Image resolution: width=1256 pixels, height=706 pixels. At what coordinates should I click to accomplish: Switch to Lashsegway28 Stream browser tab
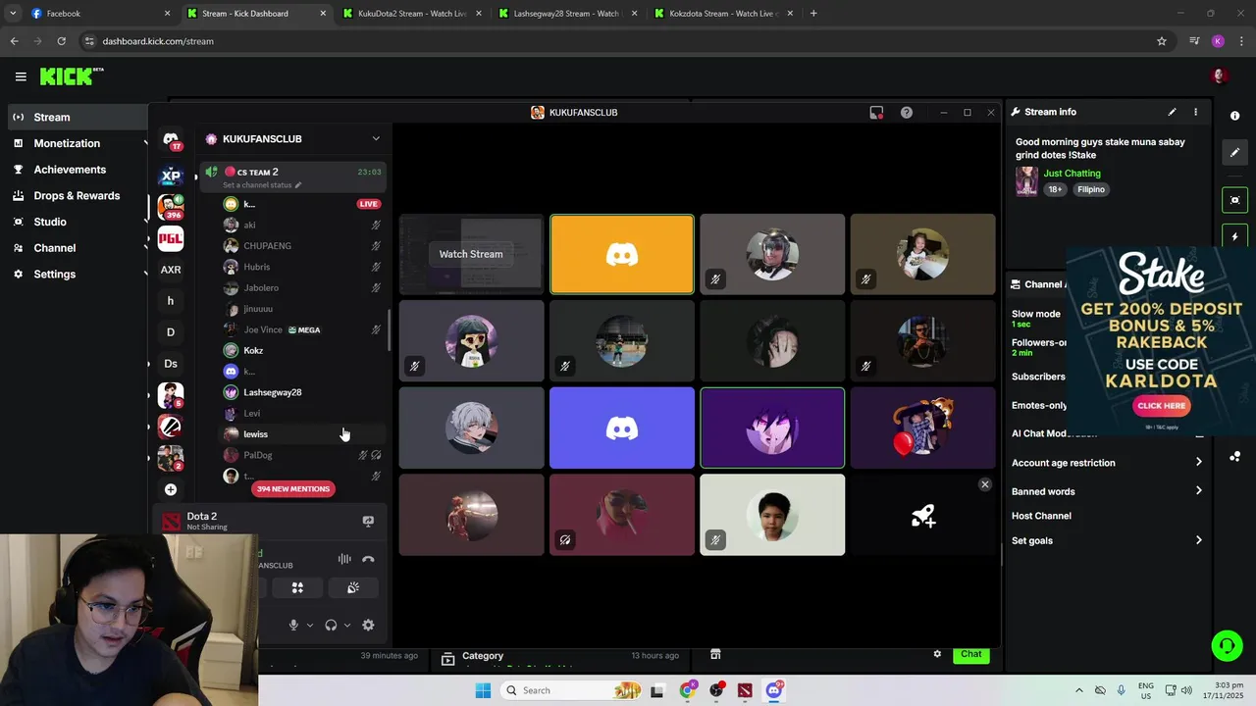[x=567, y=14]
